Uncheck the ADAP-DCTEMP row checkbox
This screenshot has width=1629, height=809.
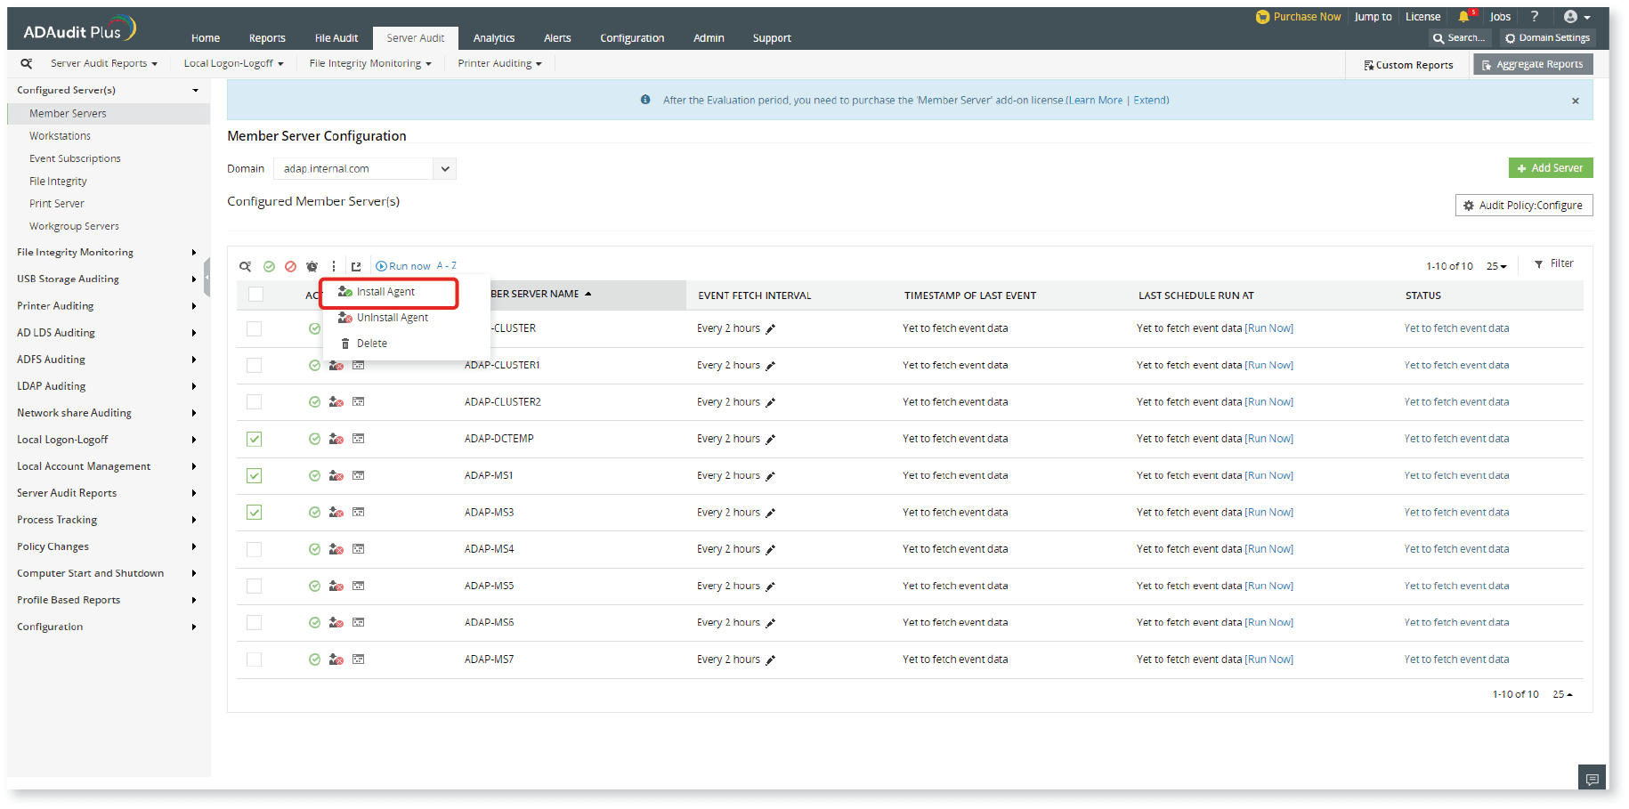pos(255,439)
